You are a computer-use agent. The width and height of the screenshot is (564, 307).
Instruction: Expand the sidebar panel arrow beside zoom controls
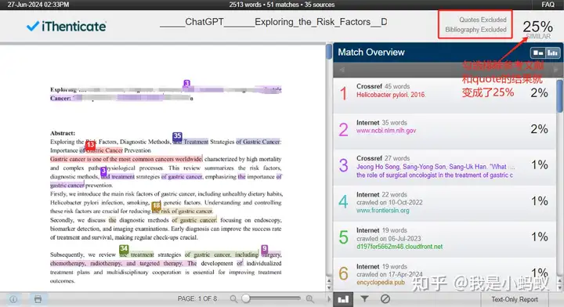(328, 298)
